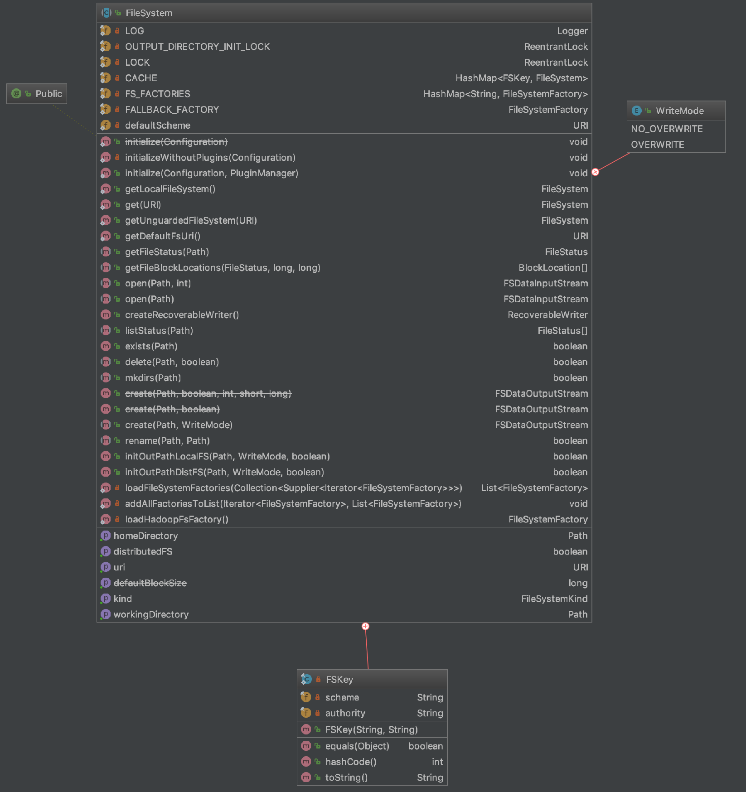This screenshot has width=746, height=792.
Task: Click the property icon beside homeDirectory
Action: tap(106, 536)
